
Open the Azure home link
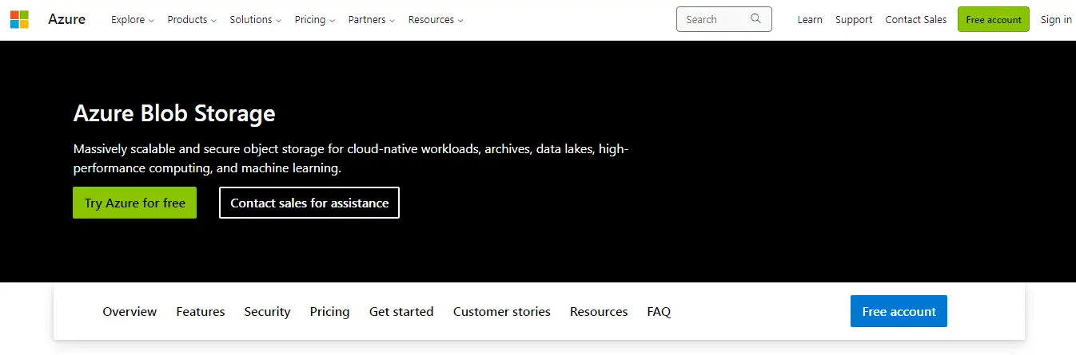pos(66,19)
